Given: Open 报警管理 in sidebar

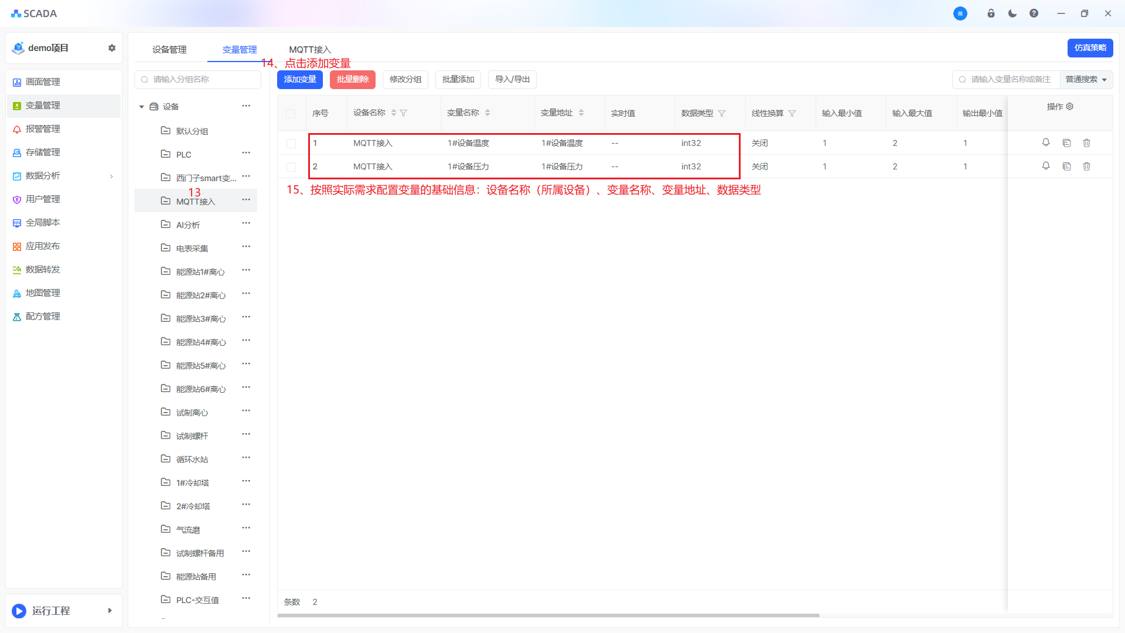Looking at the screenshot, I should [x=43, y=129].
